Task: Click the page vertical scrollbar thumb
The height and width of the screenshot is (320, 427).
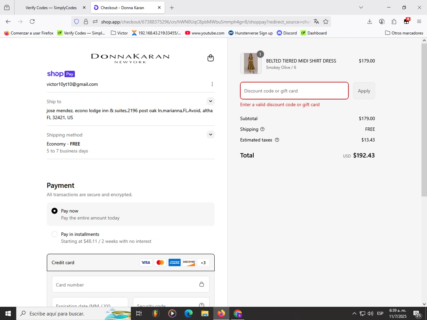Action: (424, 120)
